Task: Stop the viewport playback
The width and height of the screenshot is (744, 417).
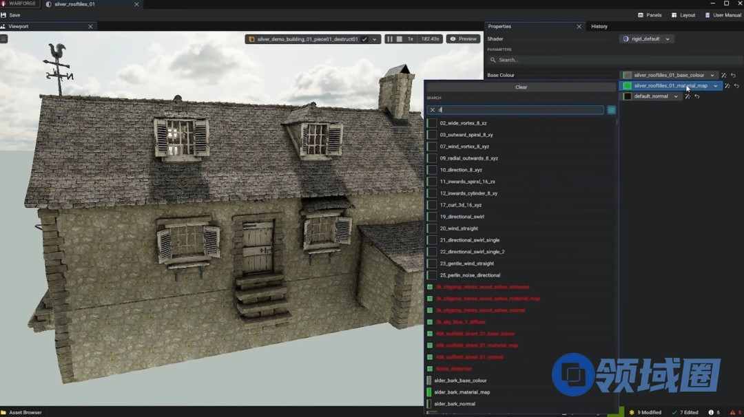Action: click(399, 39)
